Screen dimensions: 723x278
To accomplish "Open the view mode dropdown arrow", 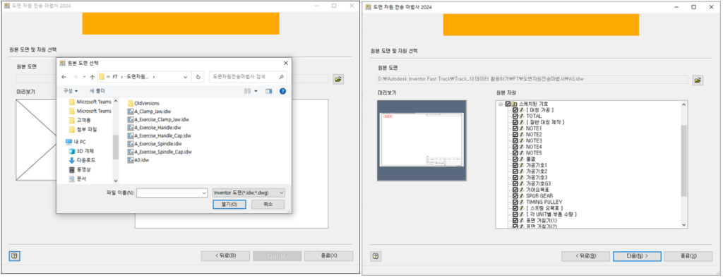I will coord(256,91).
